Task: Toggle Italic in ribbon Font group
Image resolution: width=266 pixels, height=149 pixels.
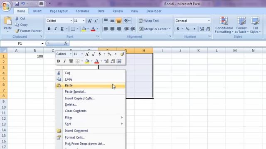Action: [55, 29]
